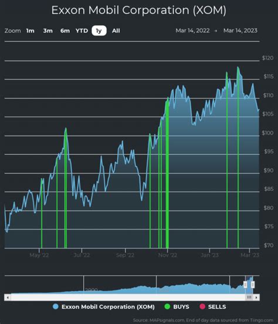Screen dimensions: 278x324
Task: Click the $110 axis label
Action: [268, 95]
